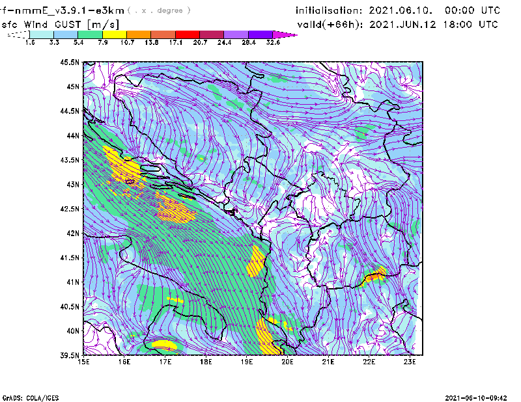Click the 39.5N latitude label

pos(70,356)
